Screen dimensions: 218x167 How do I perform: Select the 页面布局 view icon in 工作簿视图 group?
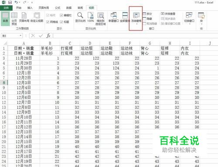click(x=24, y=17)
